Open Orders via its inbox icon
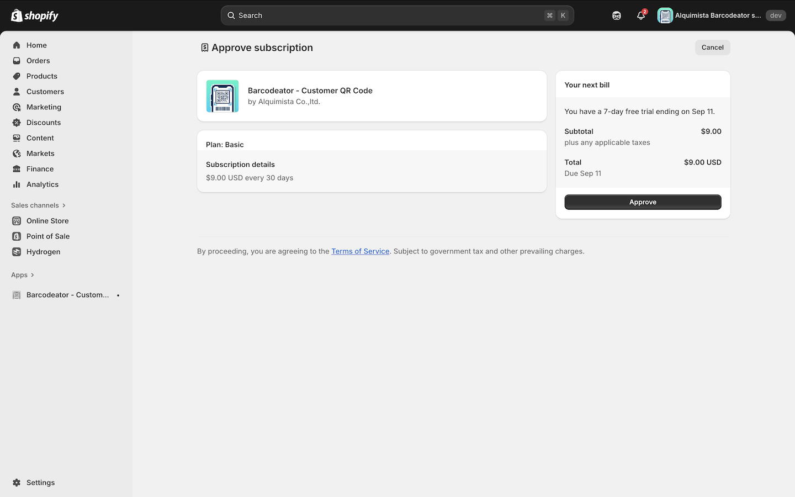The height and width of the screenshot is (497, 795). tap(17, 61)
